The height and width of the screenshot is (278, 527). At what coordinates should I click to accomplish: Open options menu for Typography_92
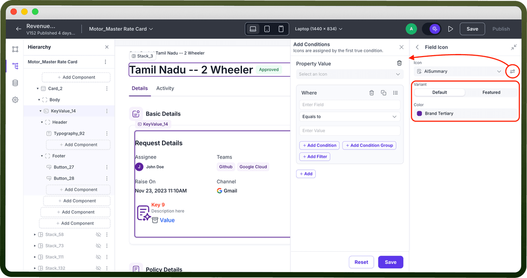107,134
